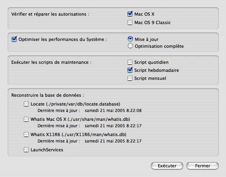Viewport: 226px width, 177px height.
Task: Tick the Whatis X11R6 checkbox
Action: (26, 134)
